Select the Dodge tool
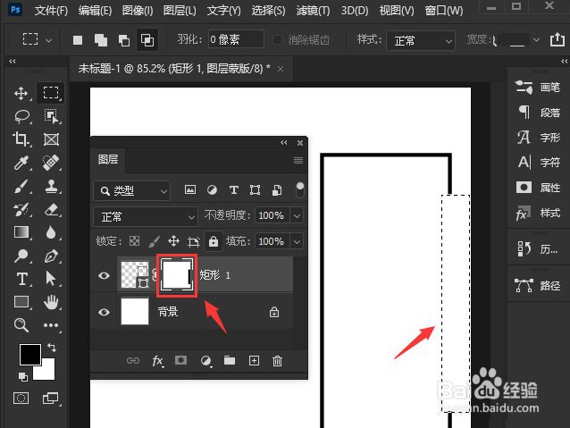Screen dimensions: 570x428 click(x=21, y=256)
